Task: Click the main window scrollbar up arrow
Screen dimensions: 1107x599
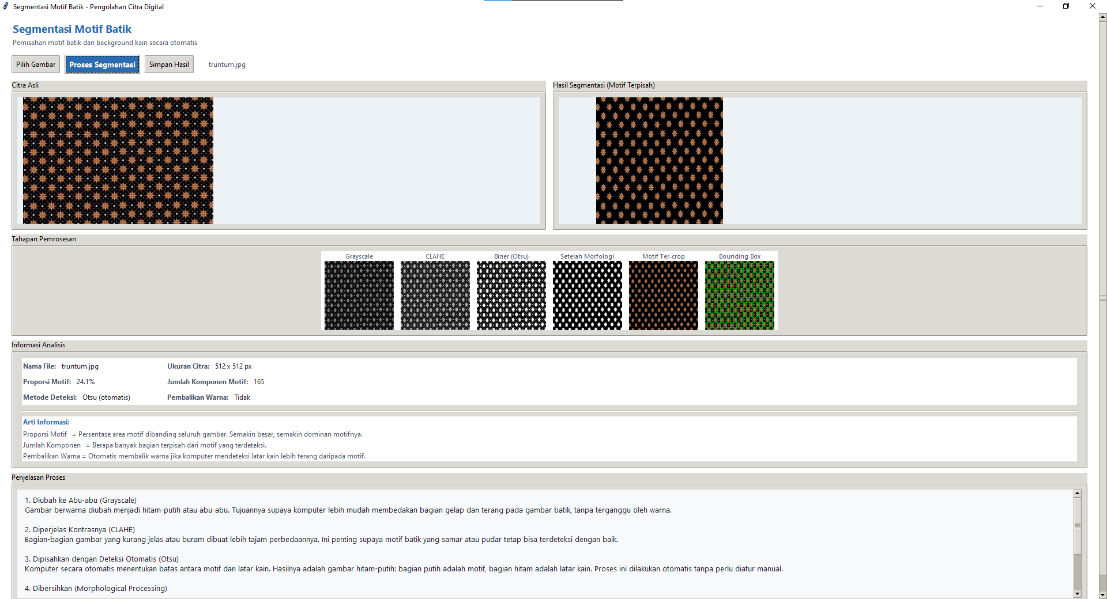Action: click(x=1102, y=17)
